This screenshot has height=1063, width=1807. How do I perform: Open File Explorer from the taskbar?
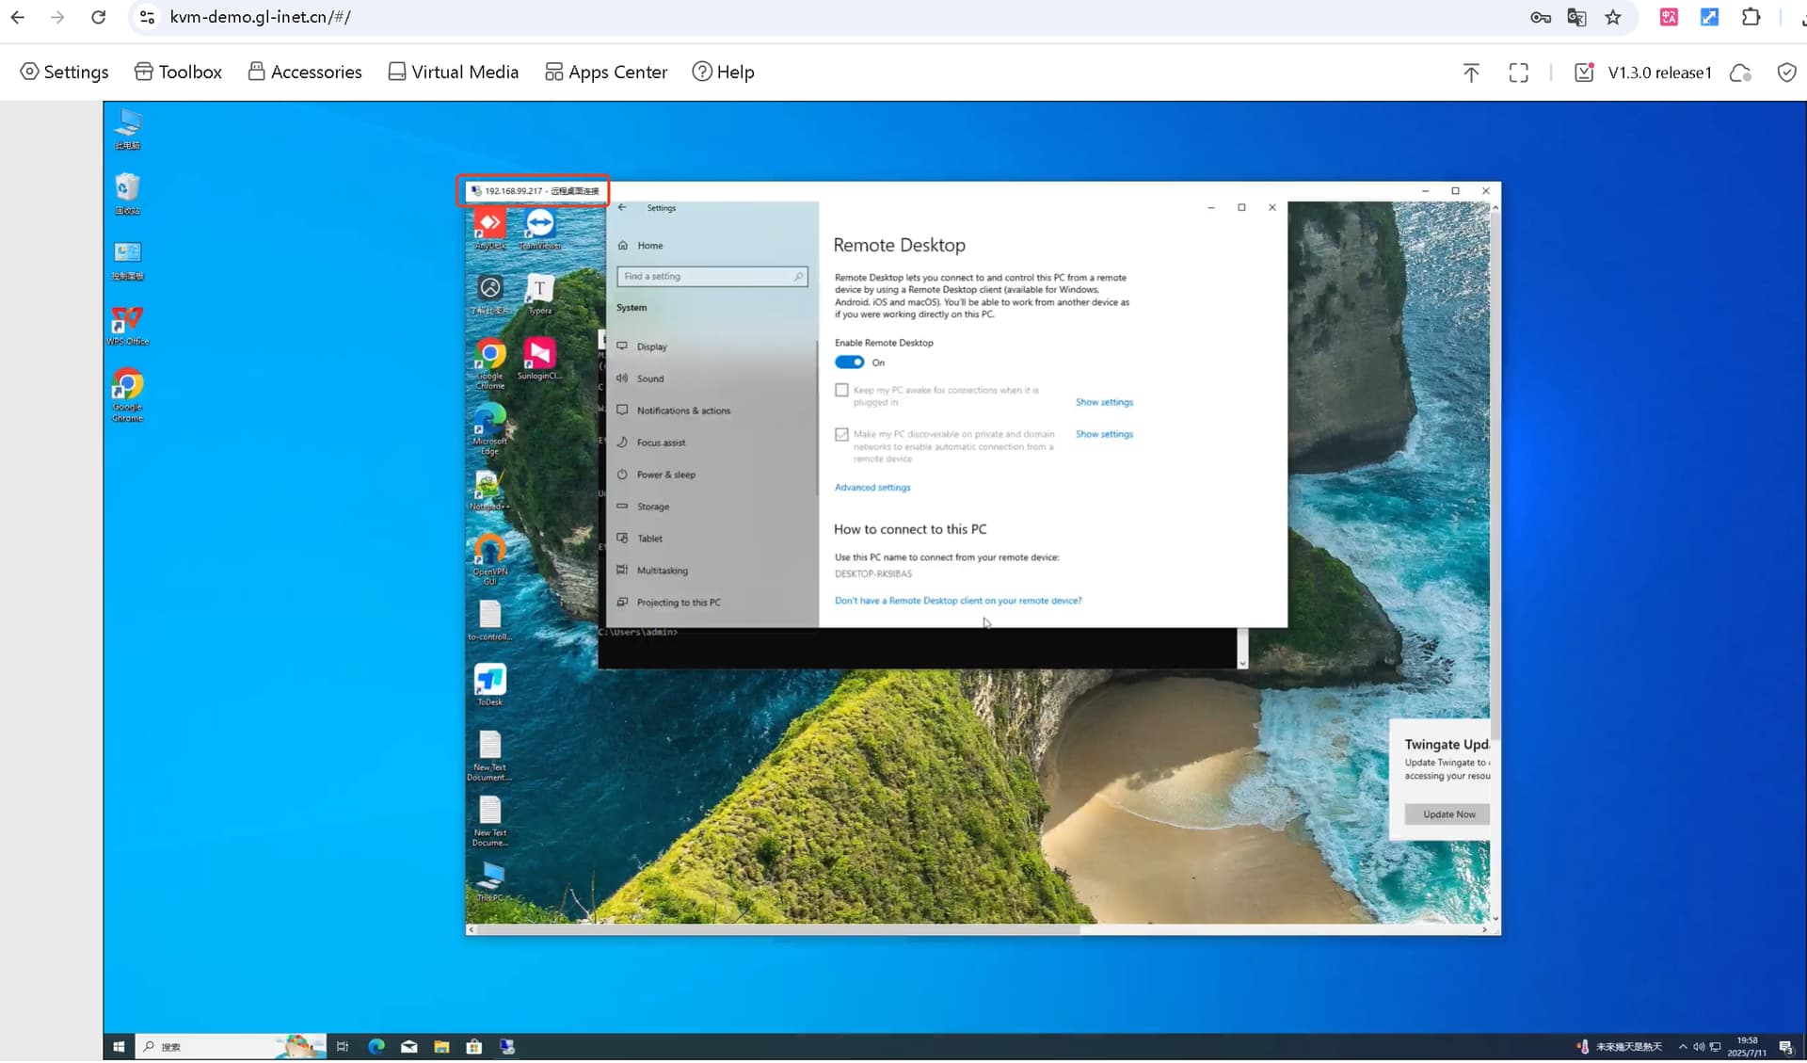click(x=441, y=1047)
